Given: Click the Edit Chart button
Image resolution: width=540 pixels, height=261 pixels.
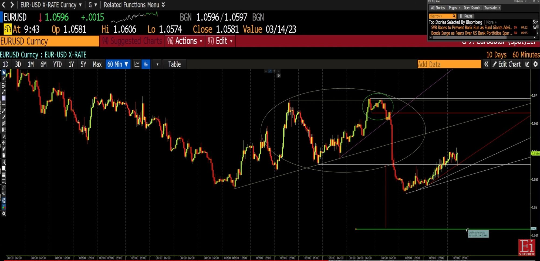Looking at the screenshot, I should [x=507, y=64].
